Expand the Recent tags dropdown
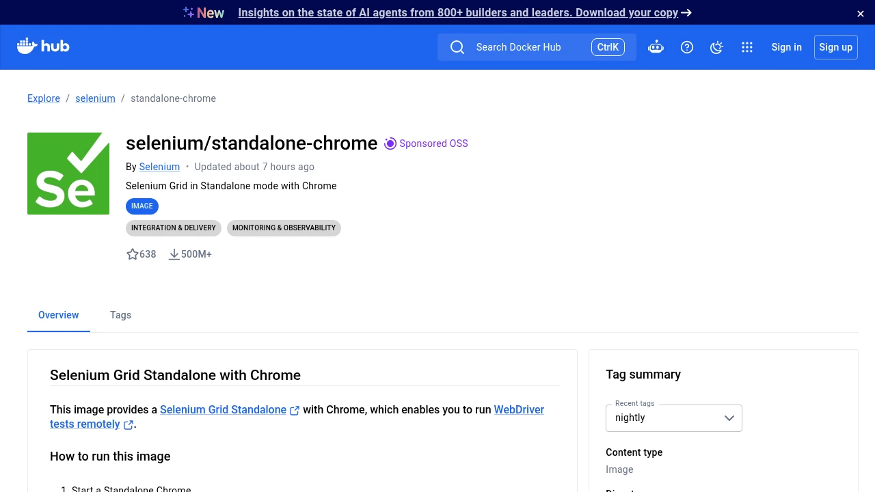The width and height of the screenshot is (875, 492). 674,418
